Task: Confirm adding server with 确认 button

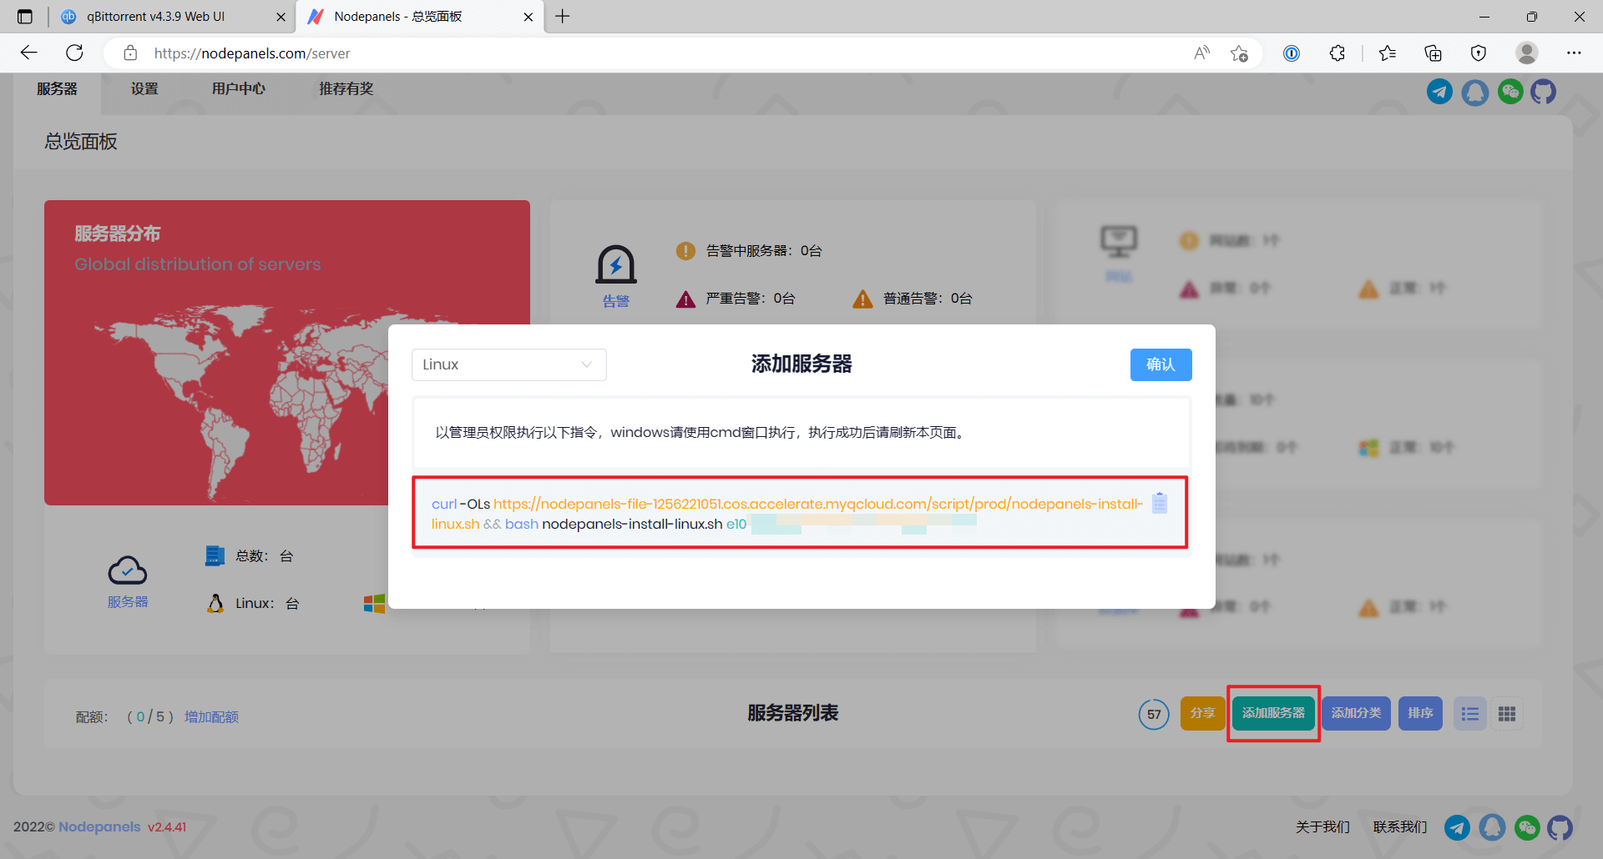Action: tap(1161, 364)
